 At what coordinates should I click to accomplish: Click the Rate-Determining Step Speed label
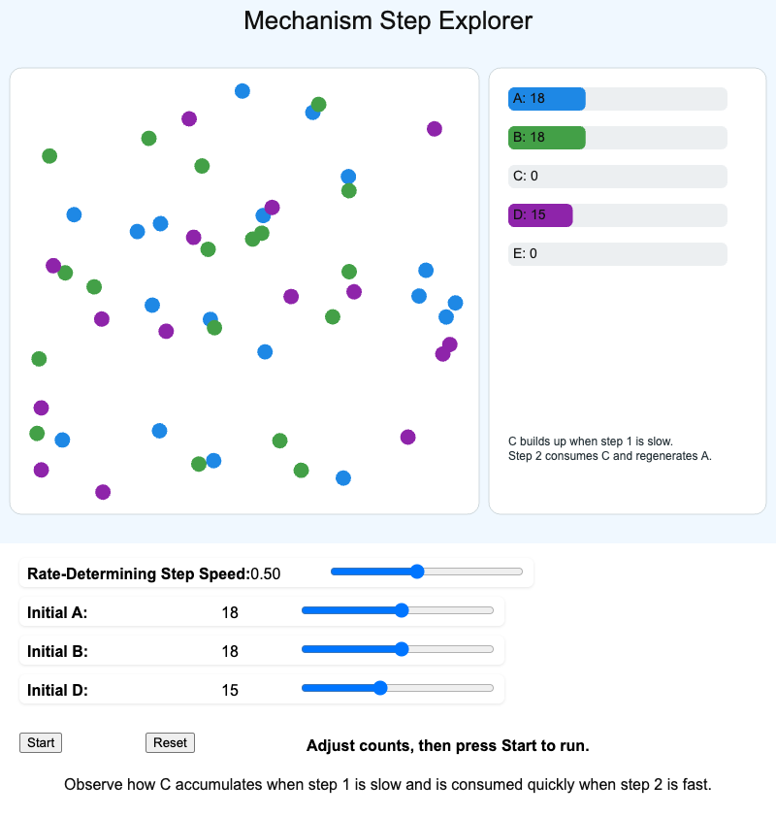pos(138,573)
